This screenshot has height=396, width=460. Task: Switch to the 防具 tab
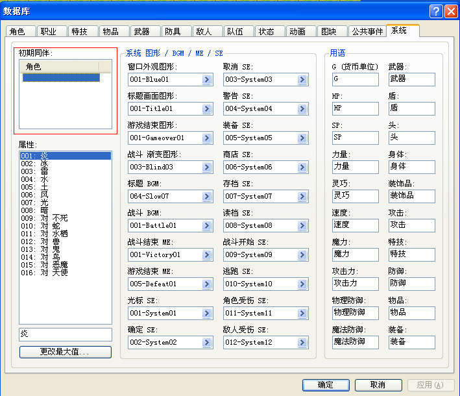pyautogui.click(x=176, y=31)
